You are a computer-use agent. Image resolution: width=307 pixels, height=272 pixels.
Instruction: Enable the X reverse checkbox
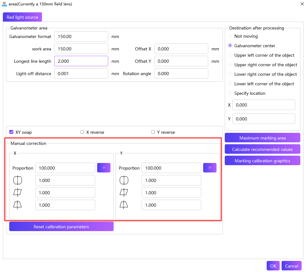coord(82,132)
